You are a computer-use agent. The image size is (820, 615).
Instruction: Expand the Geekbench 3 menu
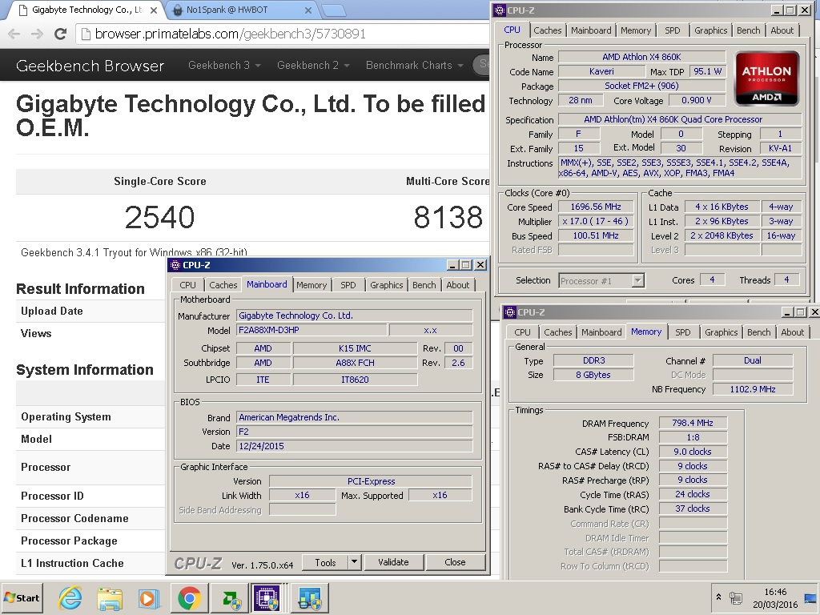click(224, 66)
